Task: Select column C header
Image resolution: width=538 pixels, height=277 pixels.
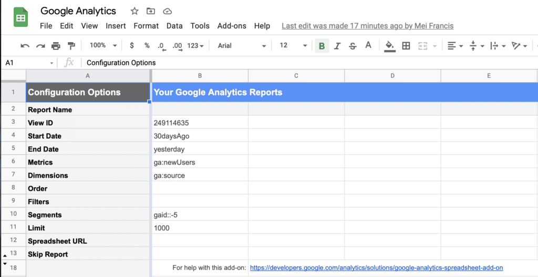Action: [296, 76]
